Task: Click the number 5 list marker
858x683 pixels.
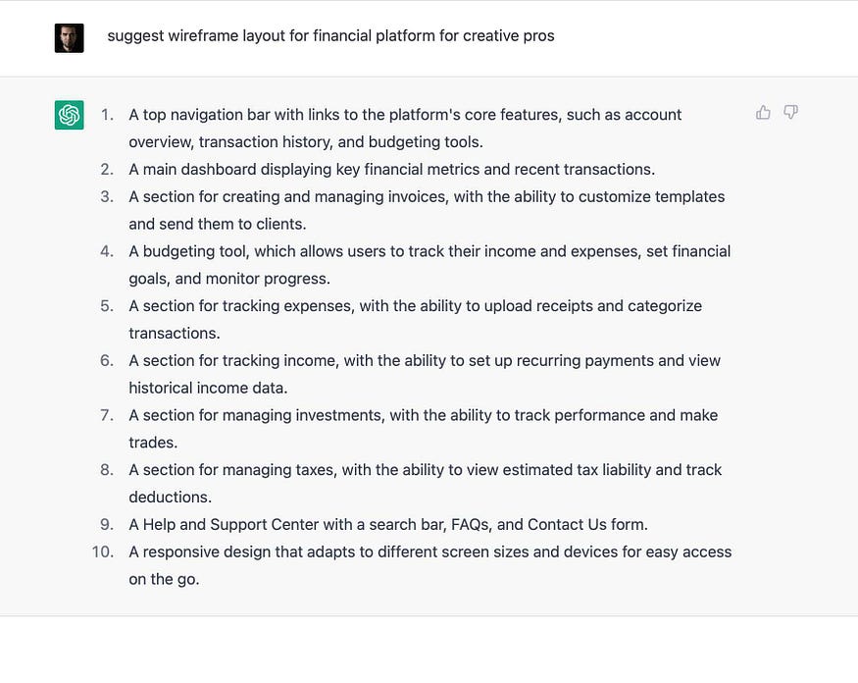Action: coord(107,305)
